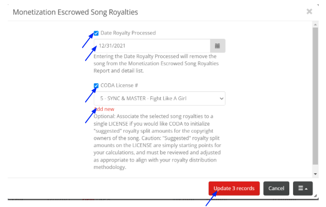Focus the 12/31/2021 date input field
This screenshot has width=326, height=207.
coord(152,46)
